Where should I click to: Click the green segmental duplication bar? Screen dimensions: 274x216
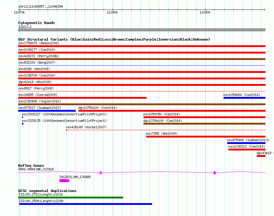point(71,198)
